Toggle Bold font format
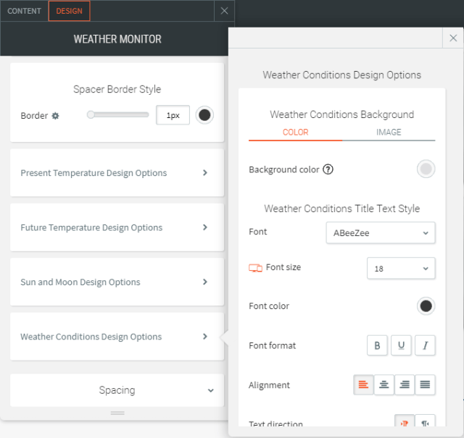The image size is (464, 438). (377, 345)
